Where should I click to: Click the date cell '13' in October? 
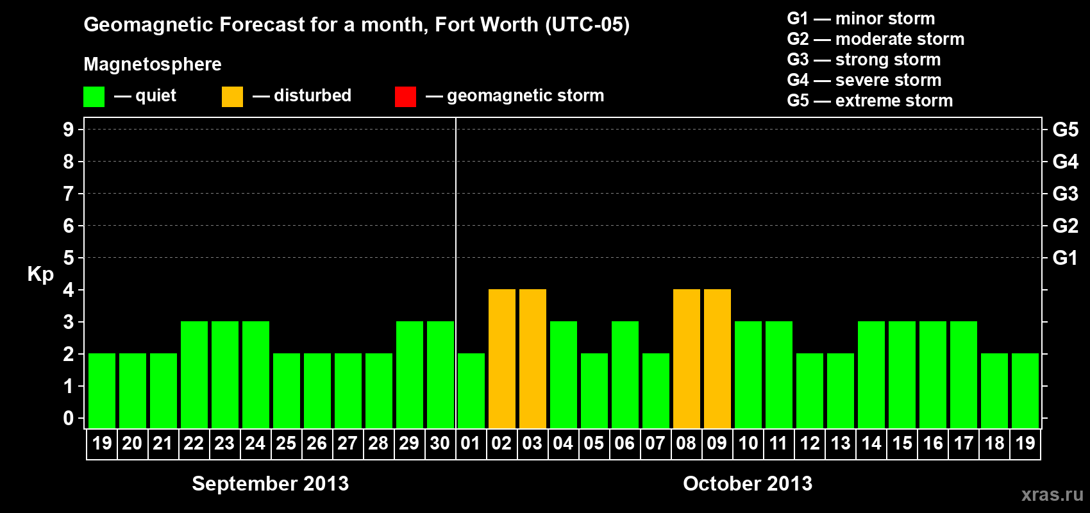pos(840,444)
